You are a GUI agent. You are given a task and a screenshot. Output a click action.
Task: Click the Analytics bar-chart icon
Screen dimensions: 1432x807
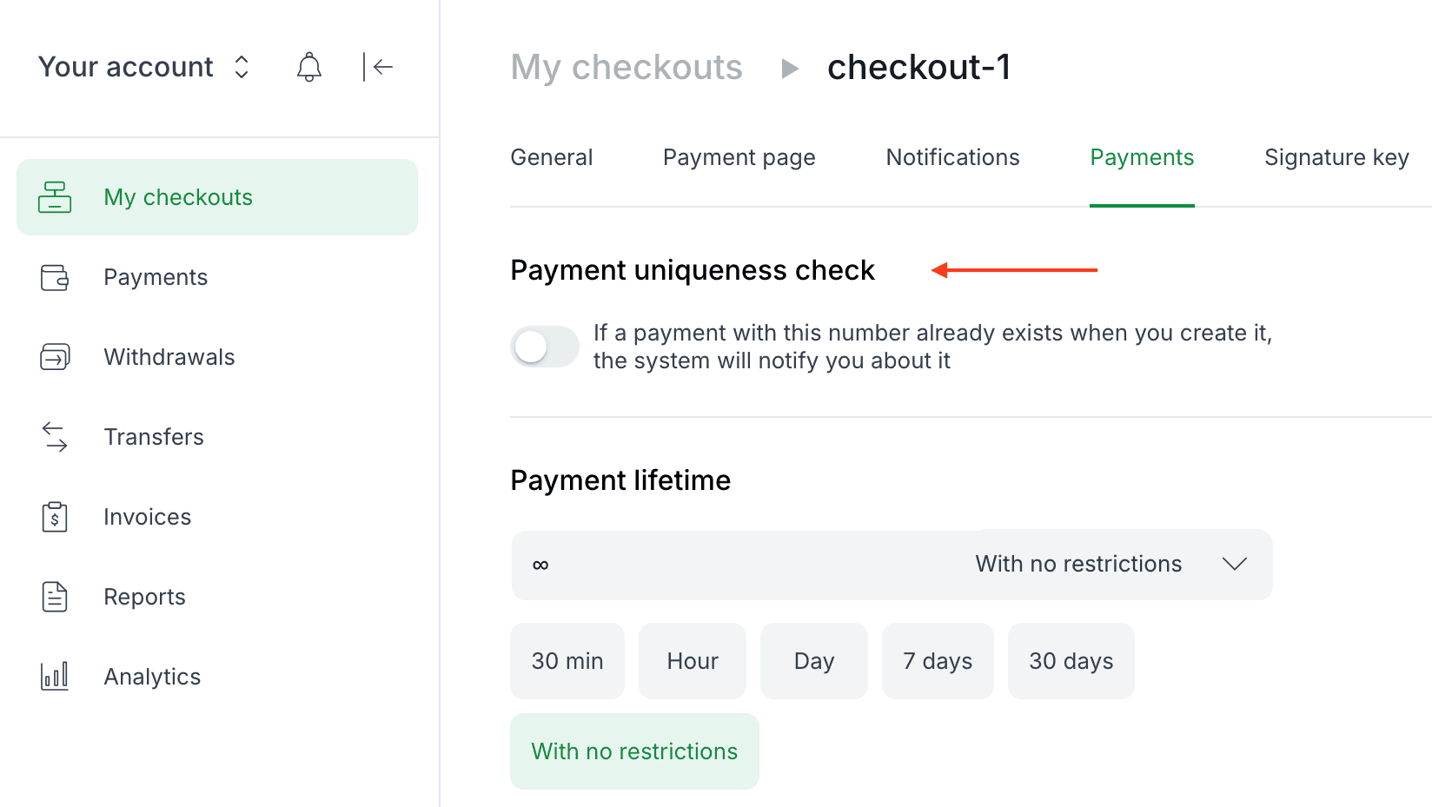coord(53,676)
